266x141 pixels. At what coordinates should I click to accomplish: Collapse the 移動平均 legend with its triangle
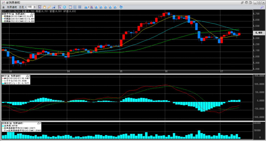(32, 14)
